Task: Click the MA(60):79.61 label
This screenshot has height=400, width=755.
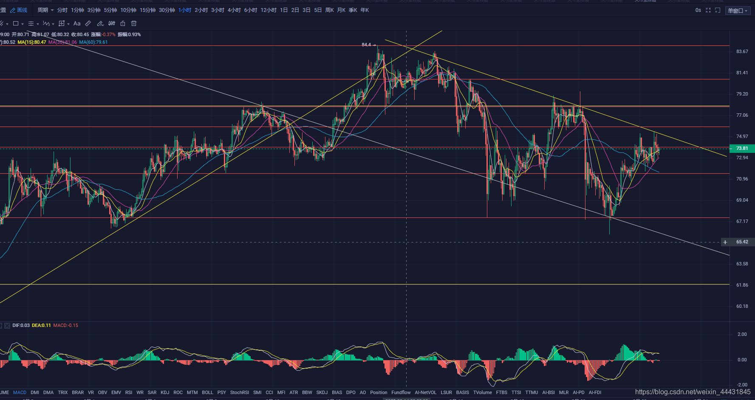Action: click(x=93, y=42)
